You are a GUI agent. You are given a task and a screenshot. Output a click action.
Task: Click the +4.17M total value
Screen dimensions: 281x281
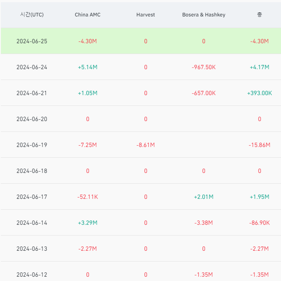coord(259,67)
